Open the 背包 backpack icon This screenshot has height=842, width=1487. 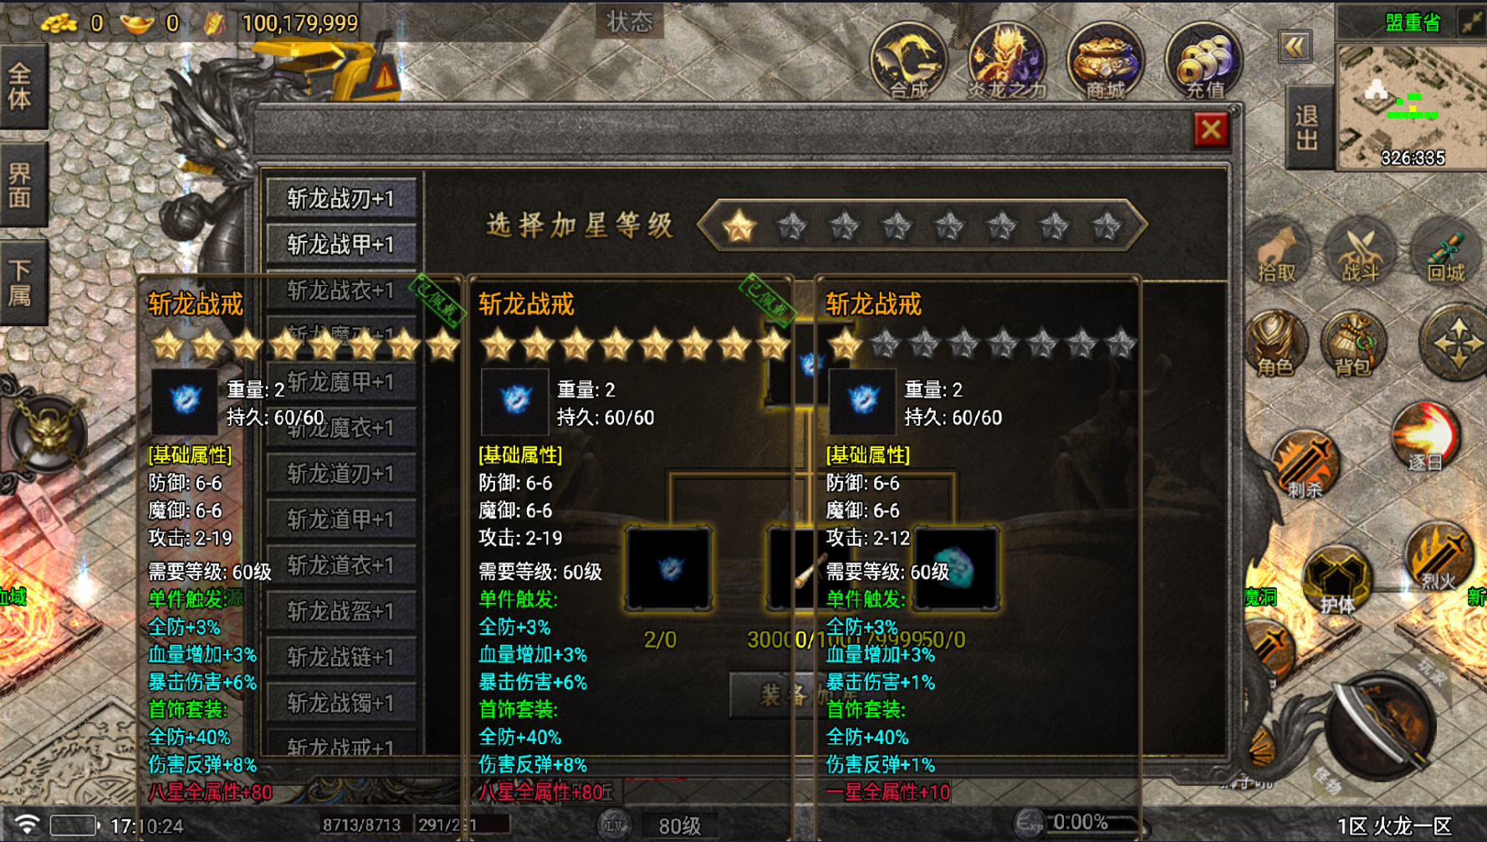pos(1353,344)
